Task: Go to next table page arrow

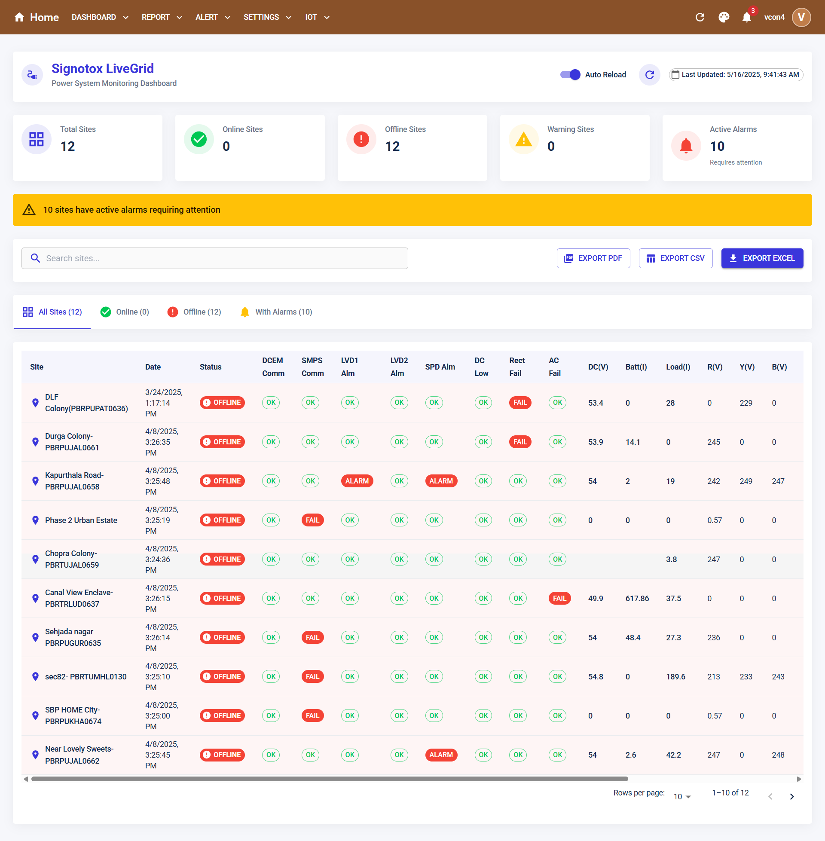Action: [791, 796]
